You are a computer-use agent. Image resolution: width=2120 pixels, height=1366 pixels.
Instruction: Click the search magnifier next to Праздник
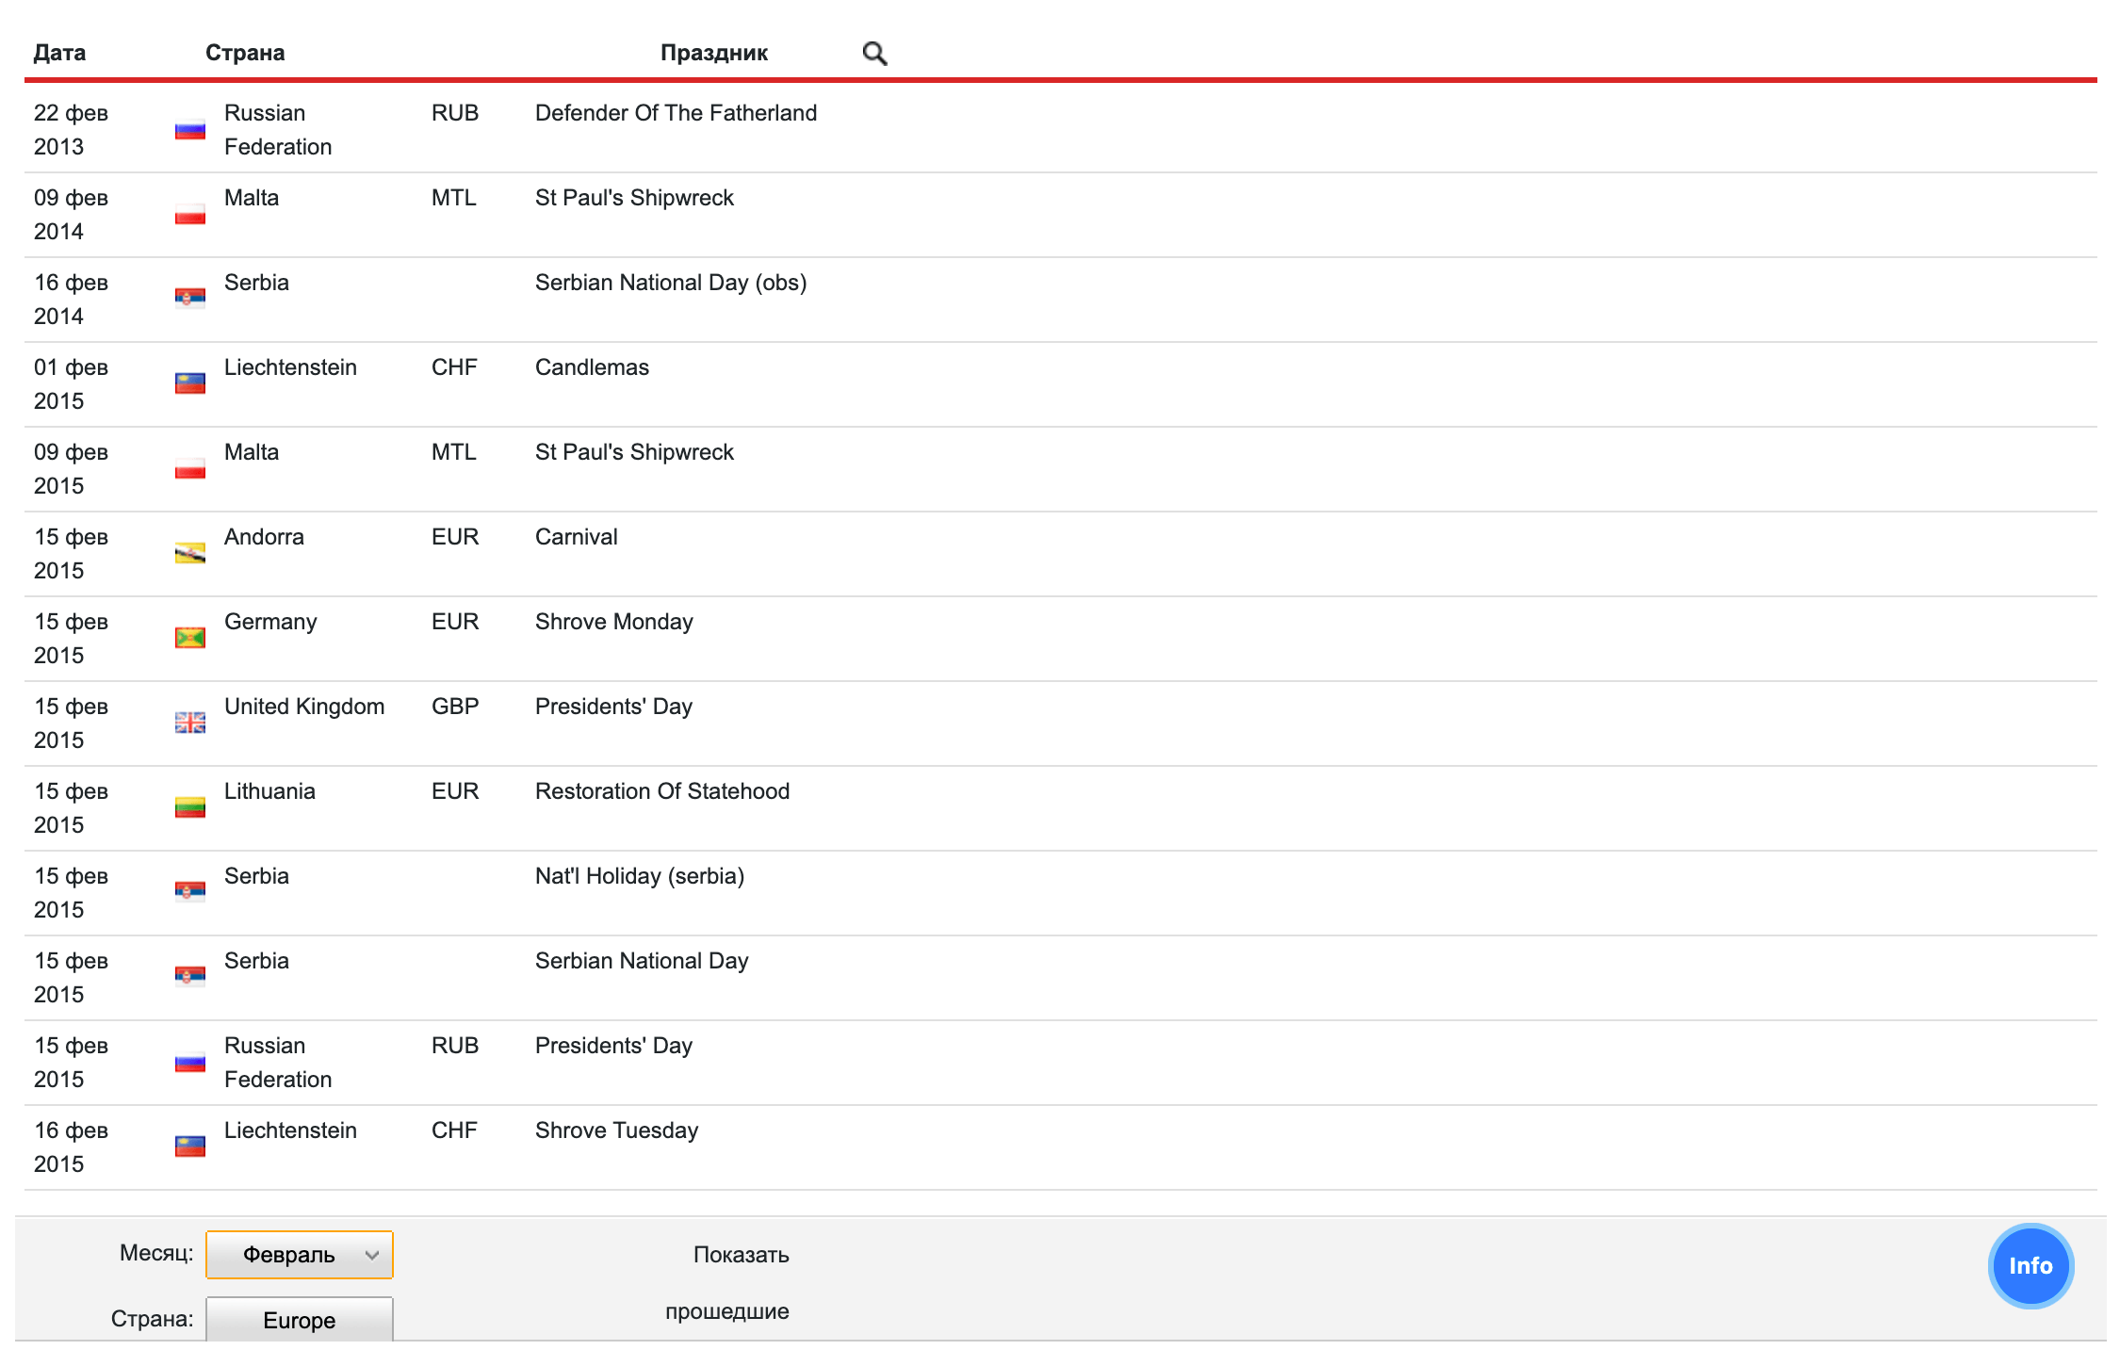click(x=874, y=54)
